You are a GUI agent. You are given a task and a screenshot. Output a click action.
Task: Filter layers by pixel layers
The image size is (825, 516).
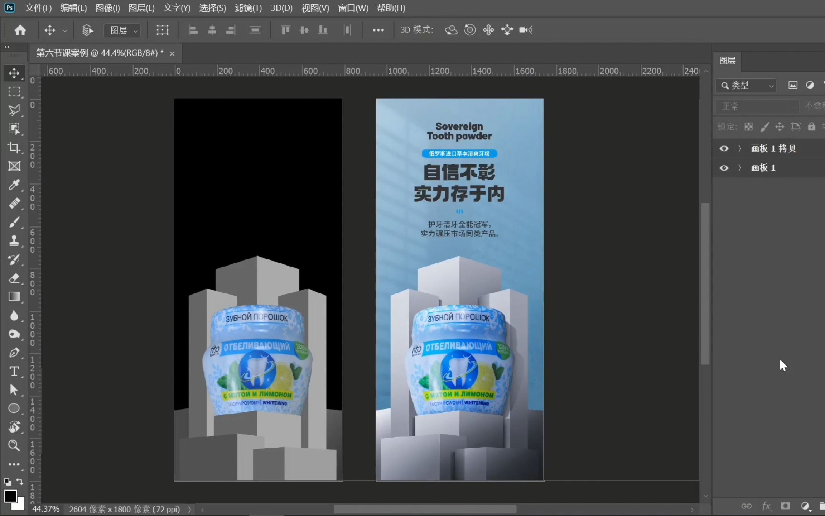(793, 85)
